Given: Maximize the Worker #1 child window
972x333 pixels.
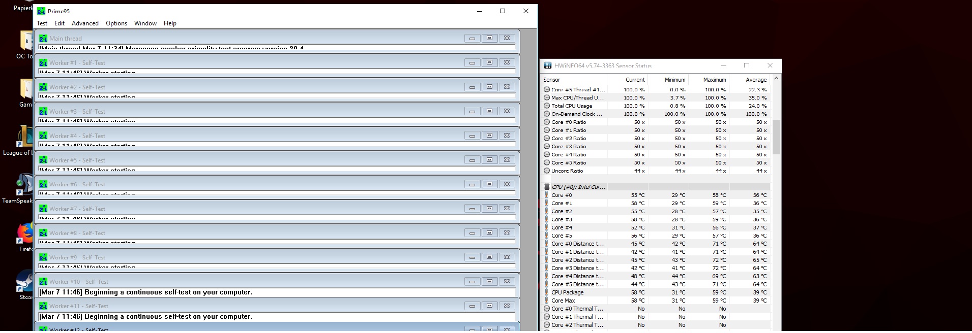Looking at the screenshot, I should [489, 62].
